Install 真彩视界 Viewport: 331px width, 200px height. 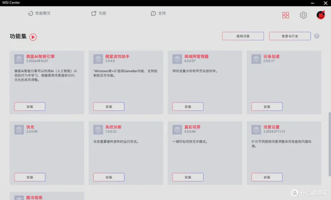pyautogui.click(x=188, y=177)
